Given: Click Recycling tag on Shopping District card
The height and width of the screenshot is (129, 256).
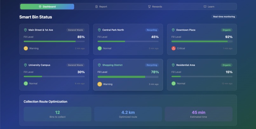Looking at the screenshot, I should tap(152, 65).
